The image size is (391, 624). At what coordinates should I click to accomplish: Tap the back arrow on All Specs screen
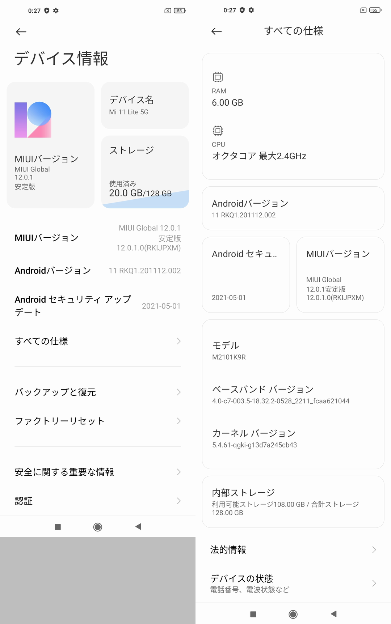click(x=216, y=31)
